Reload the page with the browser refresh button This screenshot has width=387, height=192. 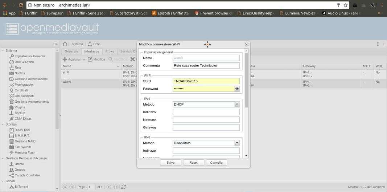(21, 5)
